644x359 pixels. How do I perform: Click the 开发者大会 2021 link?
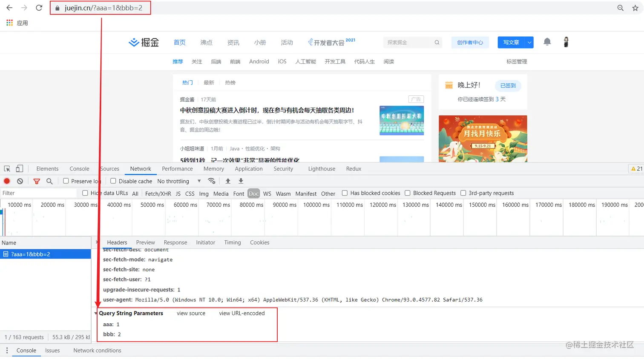[x=331, y=42]
